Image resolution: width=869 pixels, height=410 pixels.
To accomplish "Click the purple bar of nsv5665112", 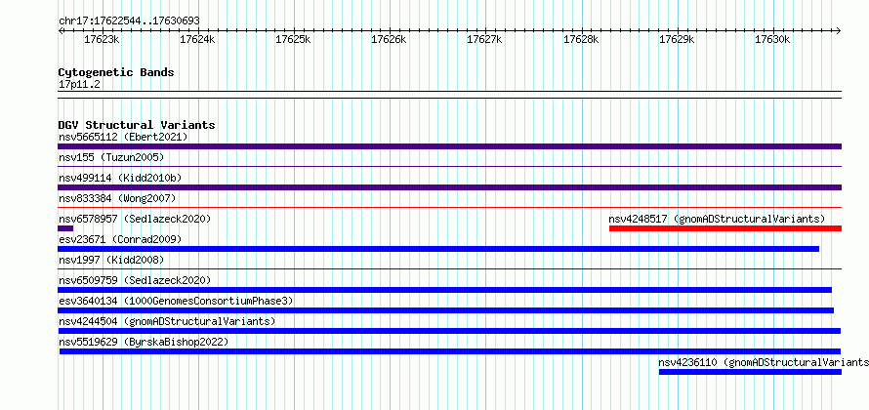I will (x=449, y=146).
